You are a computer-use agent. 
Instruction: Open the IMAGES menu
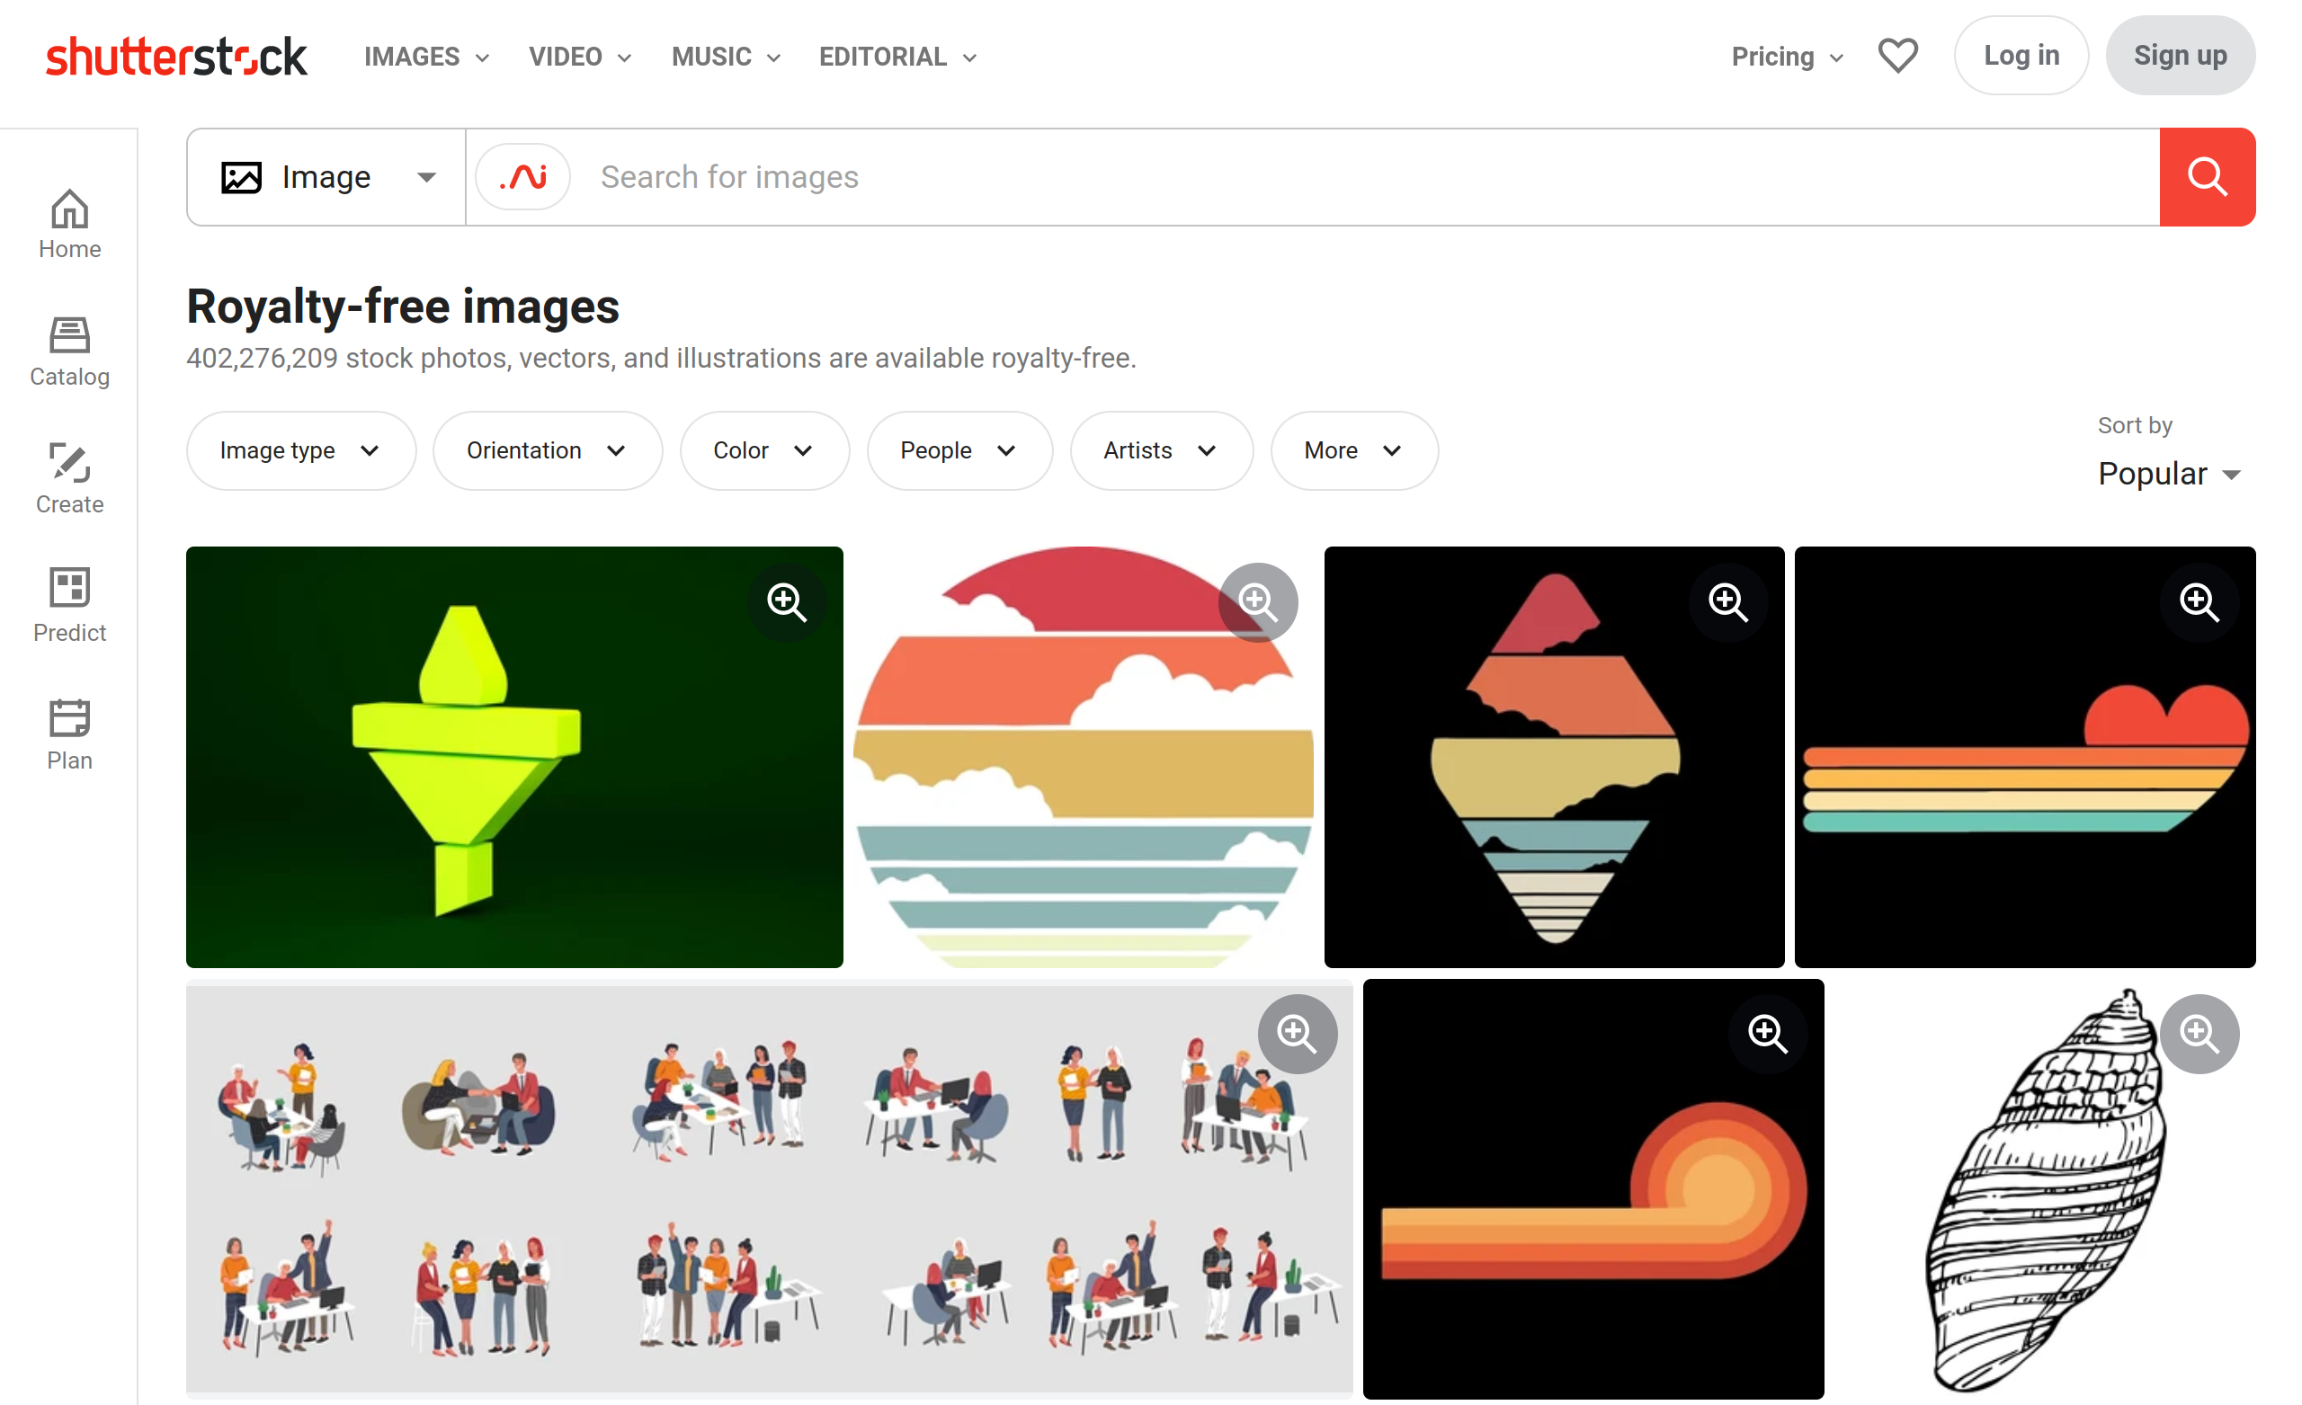(x=427, y=56)
